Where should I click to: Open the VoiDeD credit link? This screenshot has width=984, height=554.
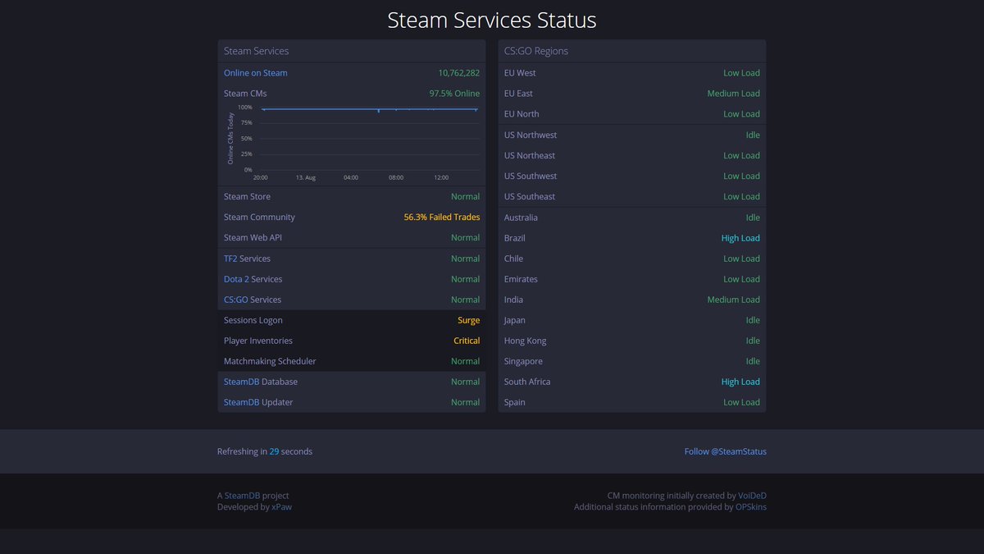pos(753,496)
